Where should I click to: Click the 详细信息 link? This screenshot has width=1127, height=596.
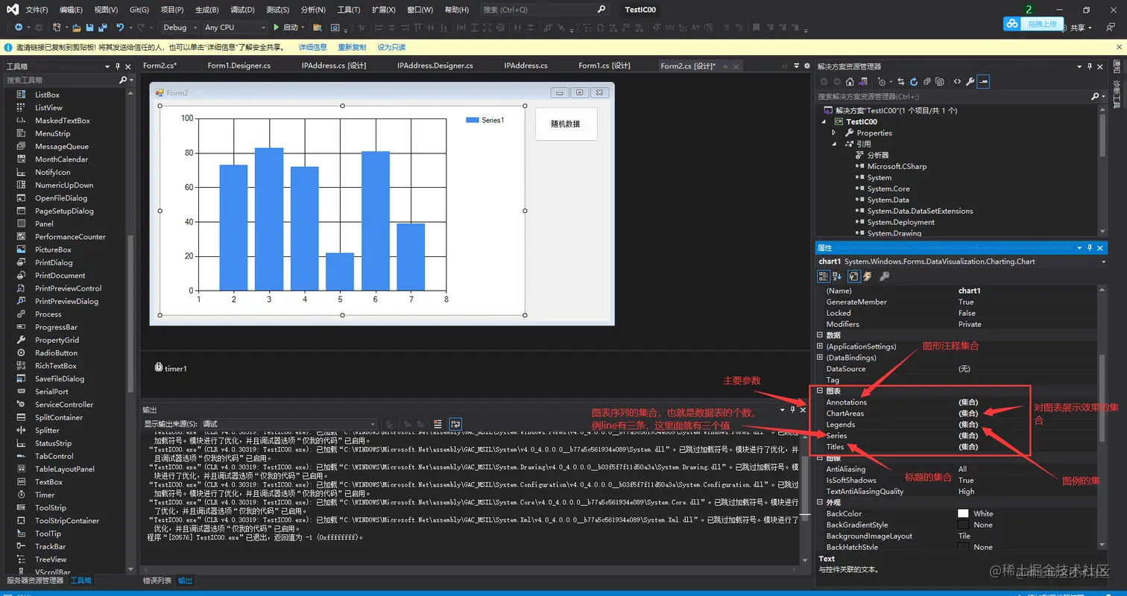pos(313,47)
